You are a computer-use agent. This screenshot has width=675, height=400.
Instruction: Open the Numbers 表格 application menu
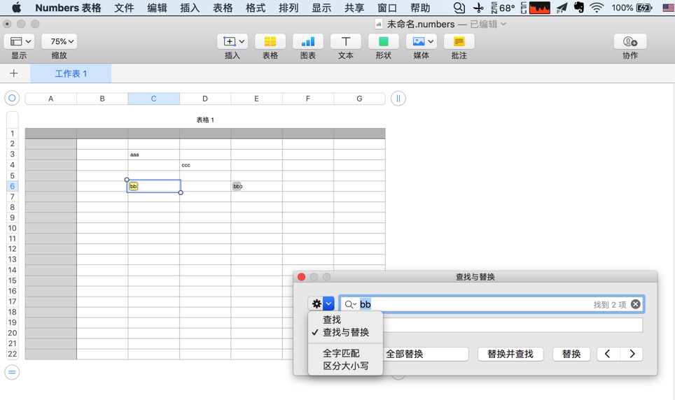click(68, 8)
